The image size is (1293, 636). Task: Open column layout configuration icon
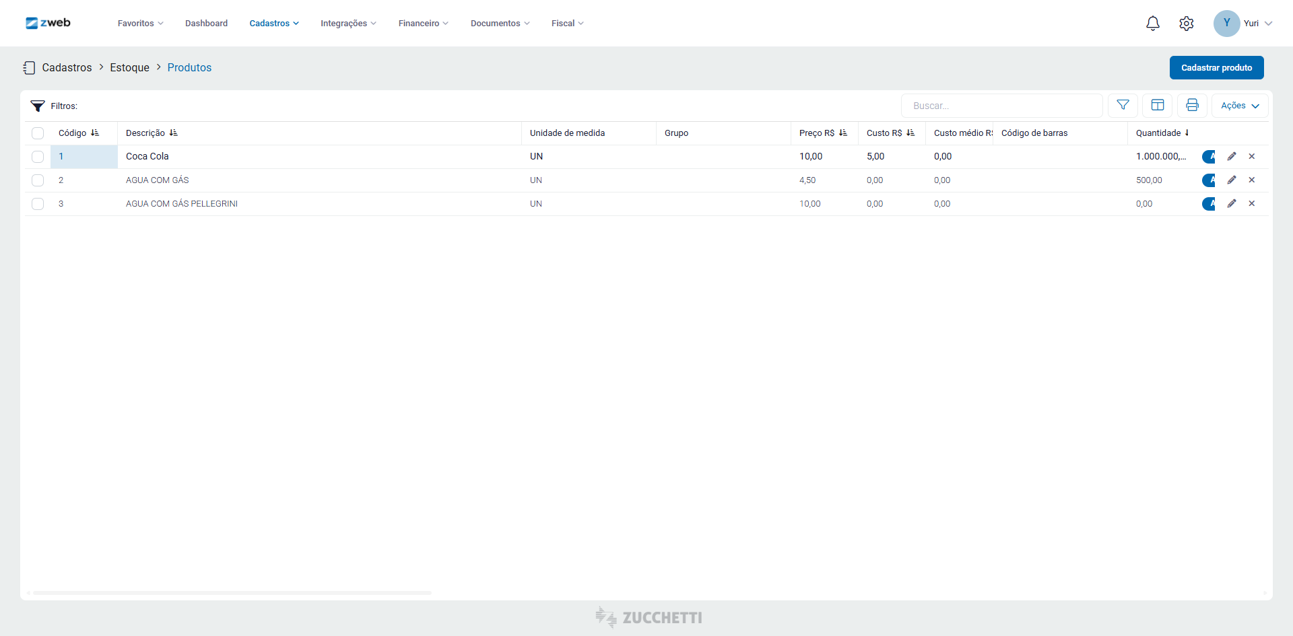[x=1157, y=105]
